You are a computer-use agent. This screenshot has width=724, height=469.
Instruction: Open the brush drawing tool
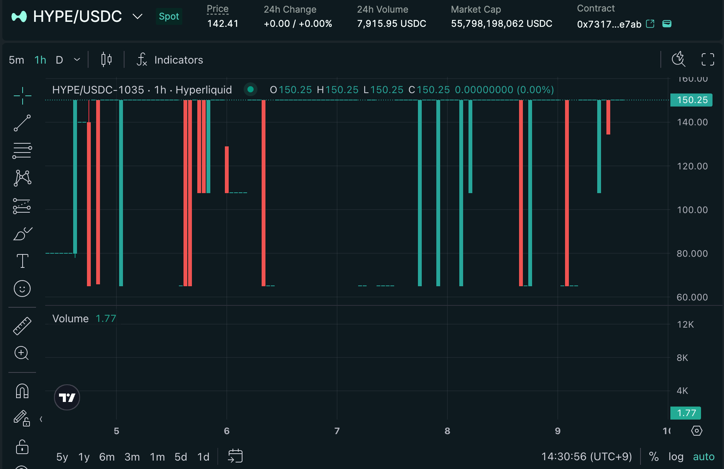22,234
